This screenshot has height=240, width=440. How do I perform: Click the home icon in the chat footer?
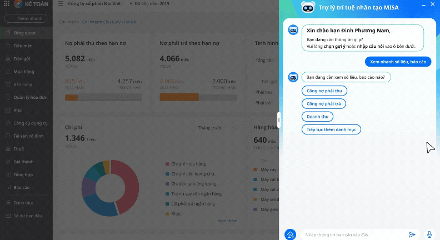tap(290, 234)
